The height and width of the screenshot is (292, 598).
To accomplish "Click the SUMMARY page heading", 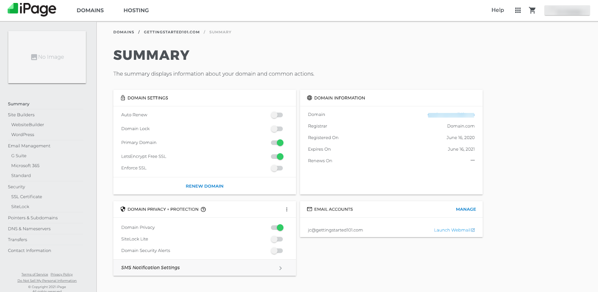I will pyautogui.click(x=151, y=55).
